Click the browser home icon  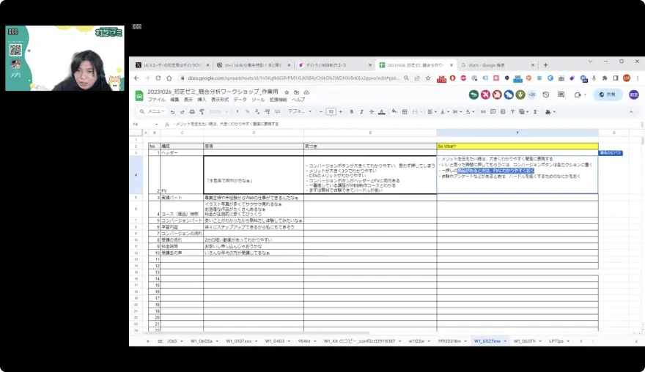tap(169, 78)
